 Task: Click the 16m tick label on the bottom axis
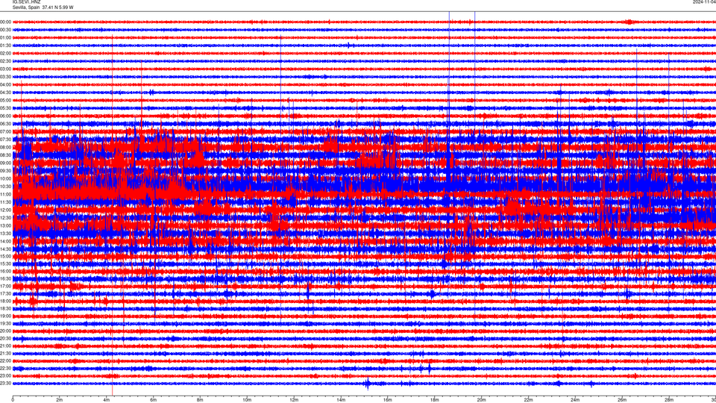point(388,400)
